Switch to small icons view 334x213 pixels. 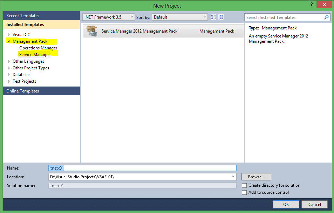click(213, 17)
